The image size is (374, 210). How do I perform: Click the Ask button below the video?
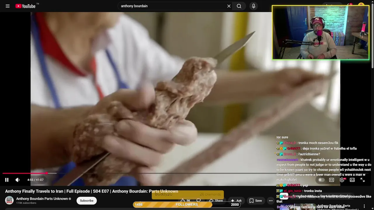pyautogui.click(x=236, y=201)
